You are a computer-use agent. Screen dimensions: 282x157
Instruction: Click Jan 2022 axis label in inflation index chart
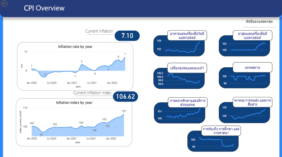point(111,138)
